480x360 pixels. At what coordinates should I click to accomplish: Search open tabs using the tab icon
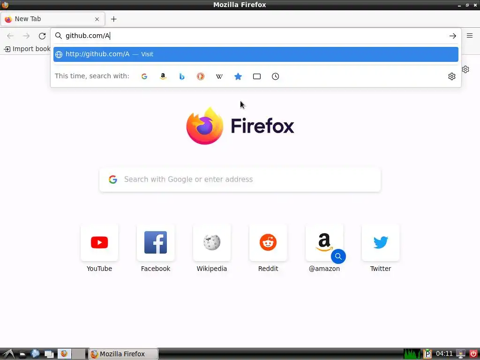tap(257, 76)
